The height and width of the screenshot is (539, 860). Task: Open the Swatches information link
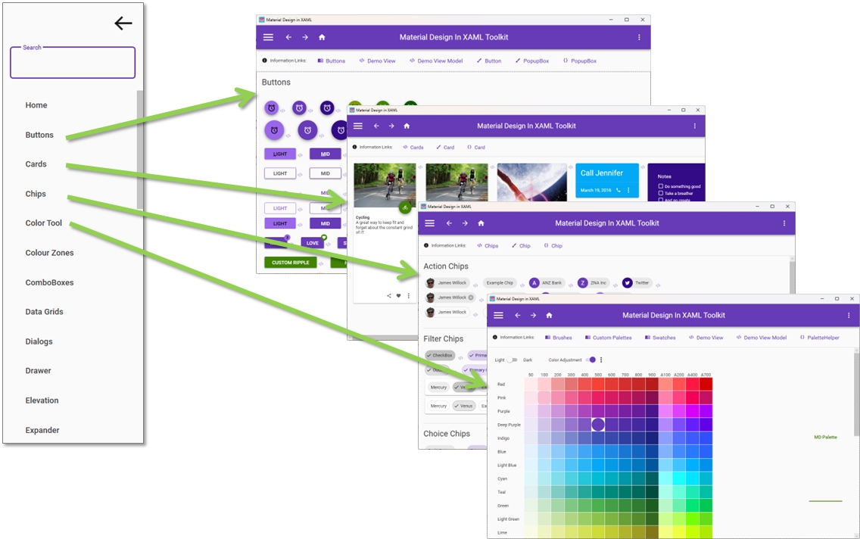point(660,338)
